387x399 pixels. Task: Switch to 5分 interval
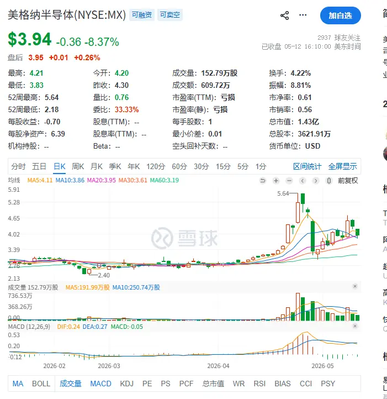(243, 166)
